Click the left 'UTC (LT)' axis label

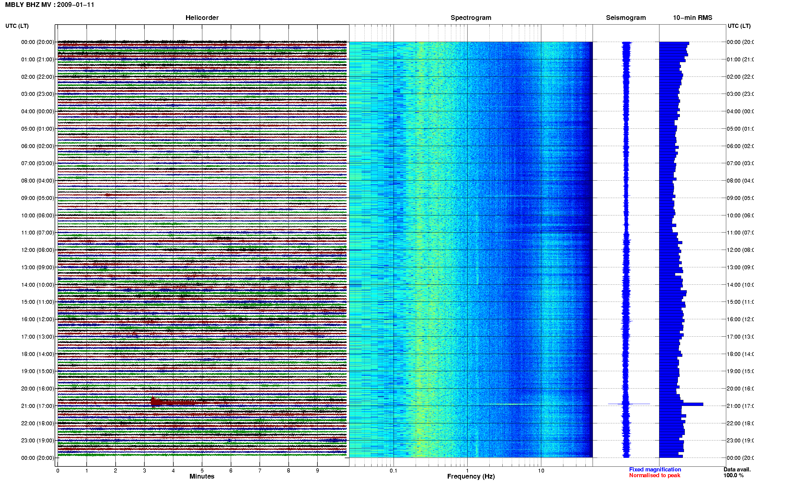pos(17,26)
